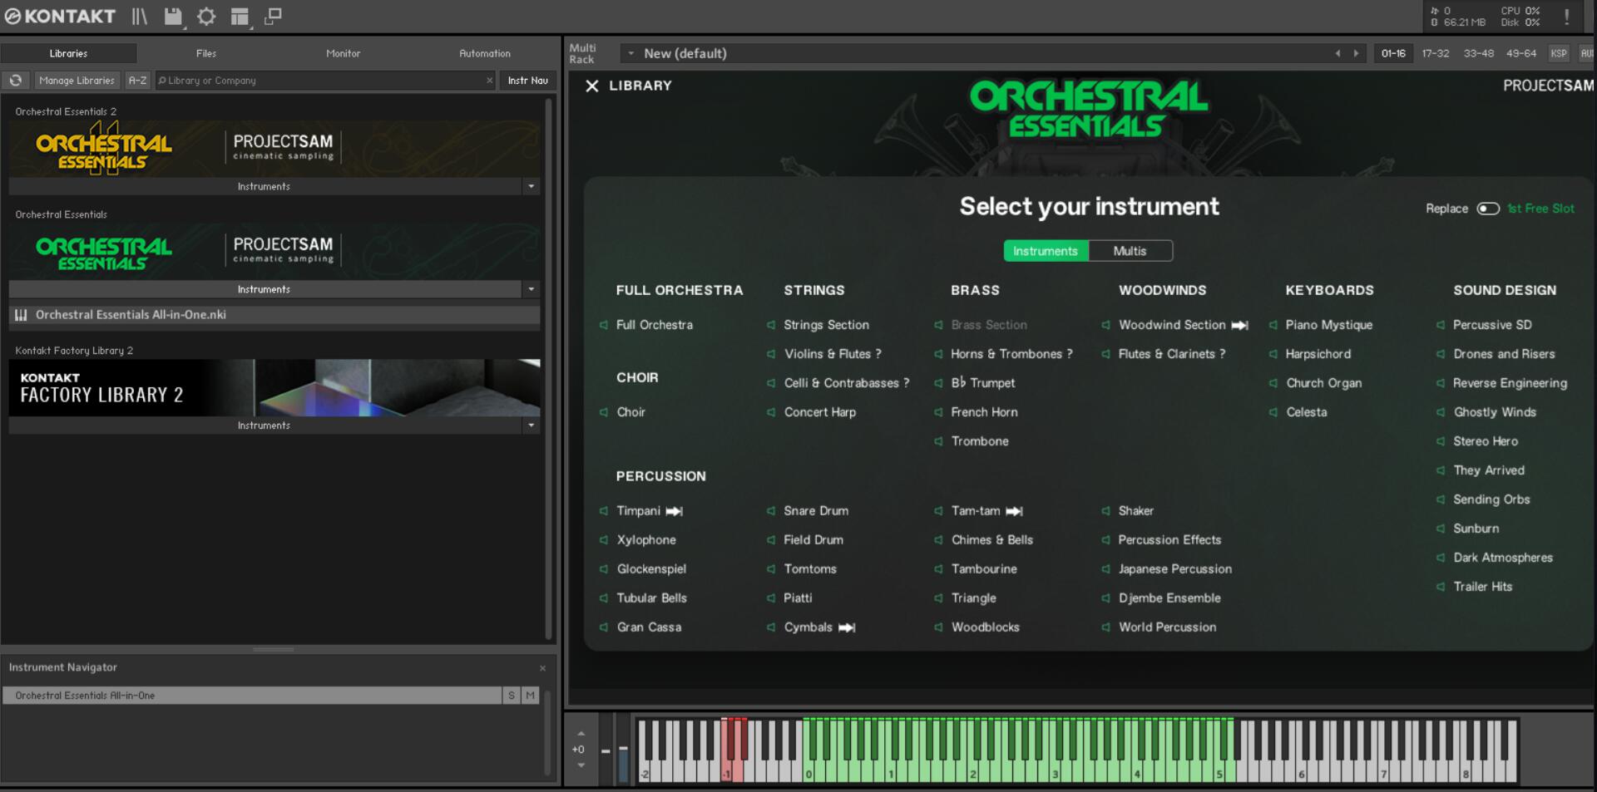Click the speaker icon beside Strings Section
Viewport: 1597px width, 792px height.
pos(771,325)
